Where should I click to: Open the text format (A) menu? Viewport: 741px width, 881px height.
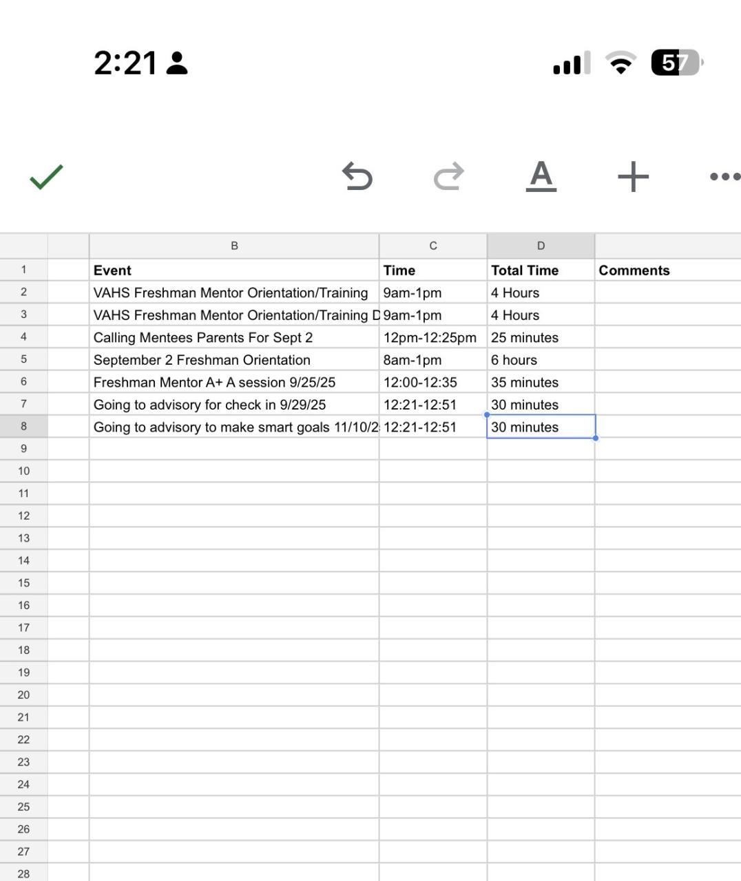(541, 176)
